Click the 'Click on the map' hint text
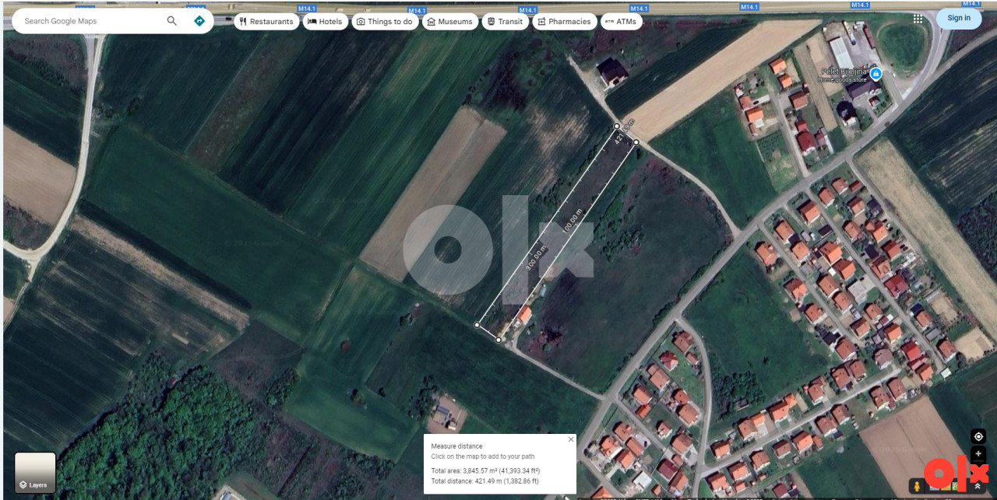The width and height of the screenshot is (997, 500). (x=483, y=456)
